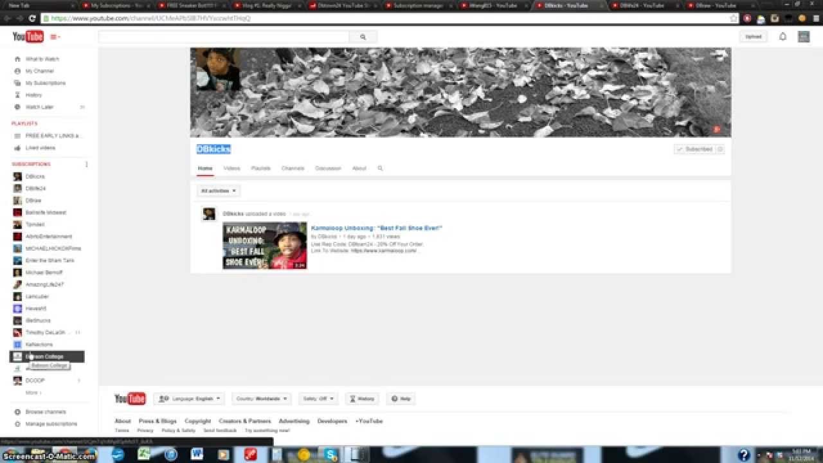Open subscription settings gear beside Subscribed
This screenshot has width=823, height=463.
[x=720, y=149]
